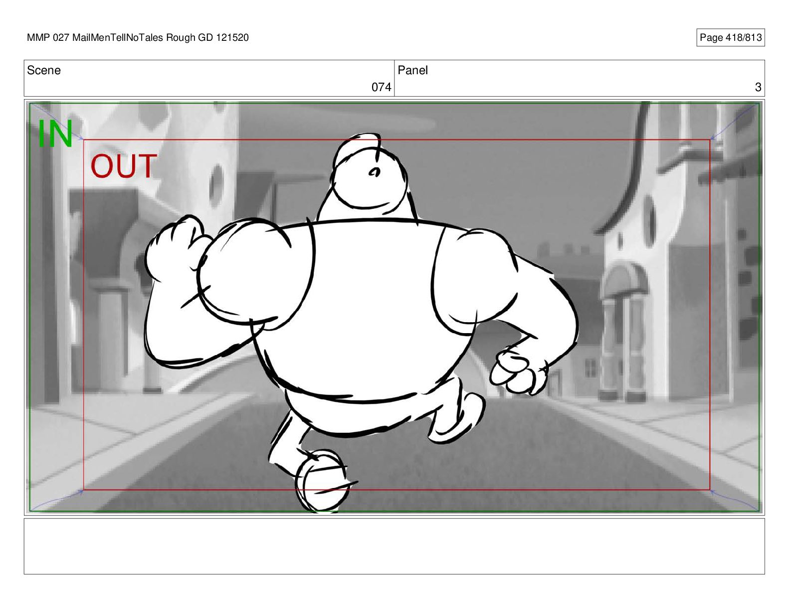Click the 'Page 418/813' page indicator box
Image resolution: width=789 pixels, height=610 pixels.
[x=730, y=38]
